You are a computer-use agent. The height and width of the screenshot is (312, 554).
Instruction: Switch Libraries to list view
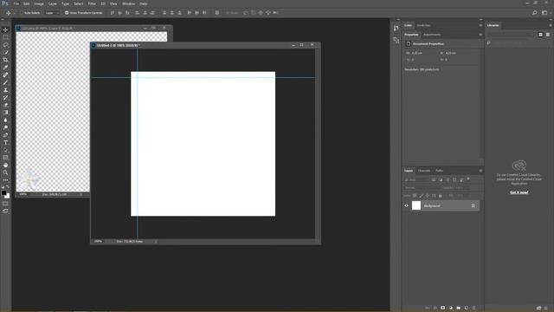(548, 35)
